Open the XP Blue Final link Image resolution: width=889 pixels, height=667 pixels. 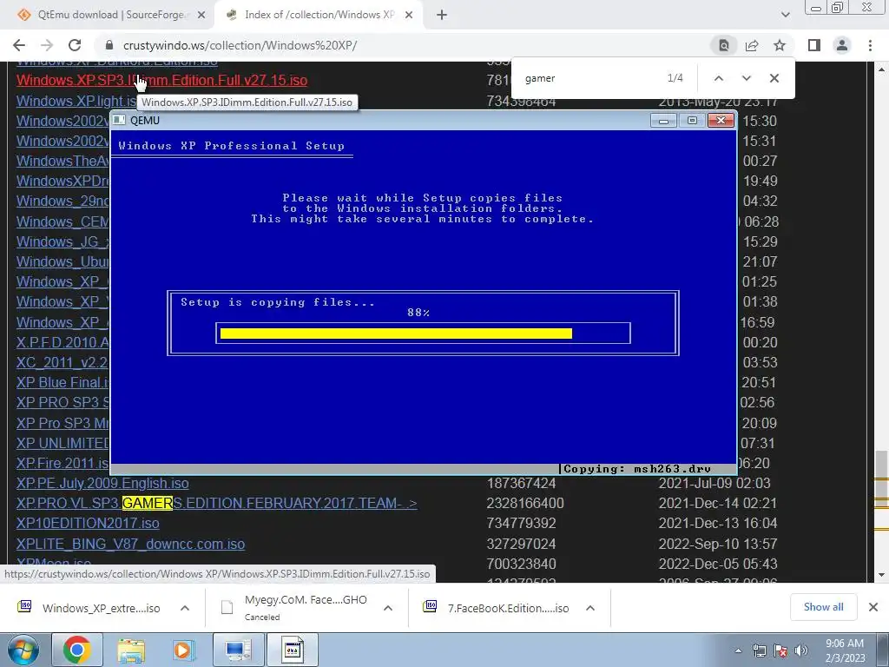coord(63,382)
